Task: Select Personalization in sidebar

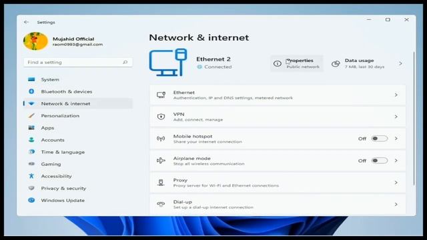Action: 78,115
